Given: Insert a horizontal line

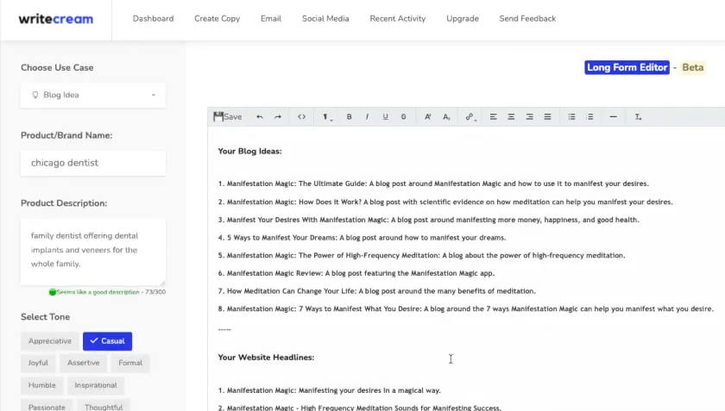Looking at the screenshot, I should click(x=613, y=117).
